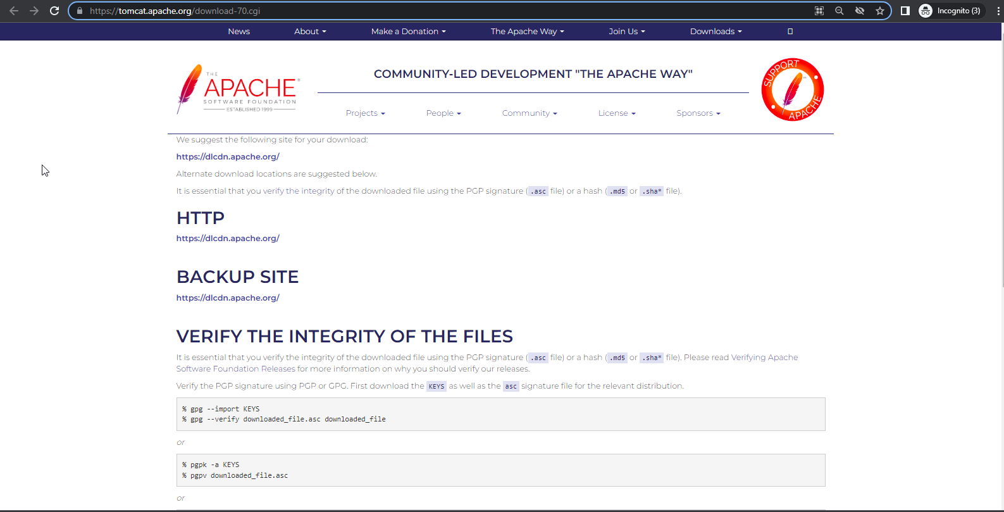Viewport: 1004px width, 512px height.
Task: Select News in the top navigation
Action: (x=239, y=32)
